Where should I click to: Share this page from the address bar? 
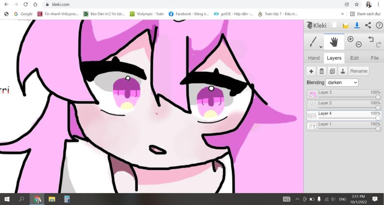[x=347, y=4]
